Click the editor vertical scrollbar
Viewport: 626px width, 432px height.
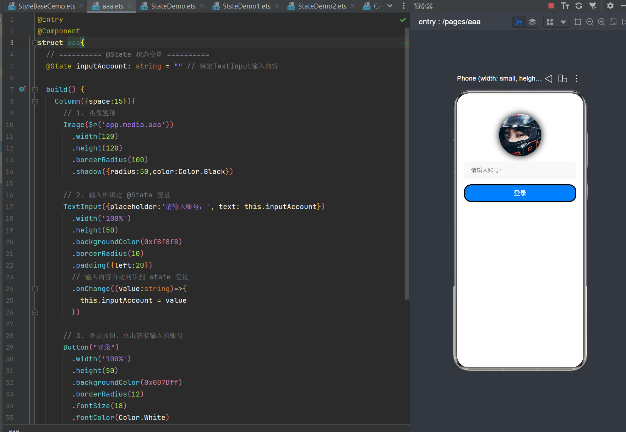(x=407, y=163)
